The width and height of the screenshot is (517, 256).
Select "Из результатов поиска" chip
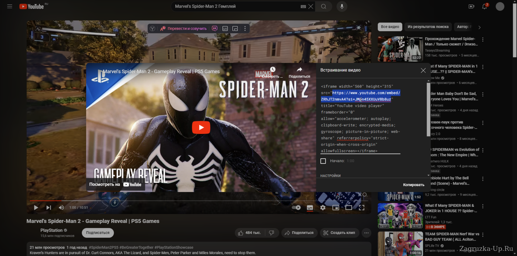428,27
